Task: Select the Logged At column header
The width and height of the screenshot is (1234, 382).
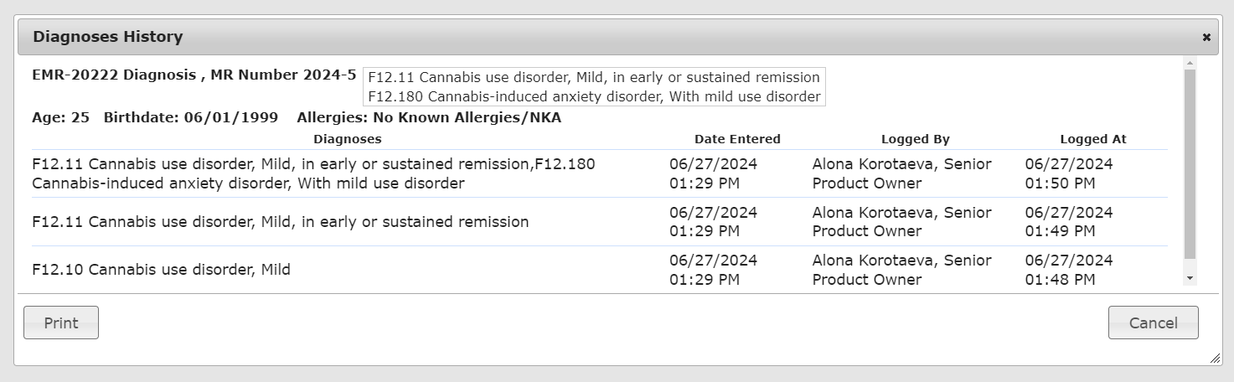Action: (1092, 139)
